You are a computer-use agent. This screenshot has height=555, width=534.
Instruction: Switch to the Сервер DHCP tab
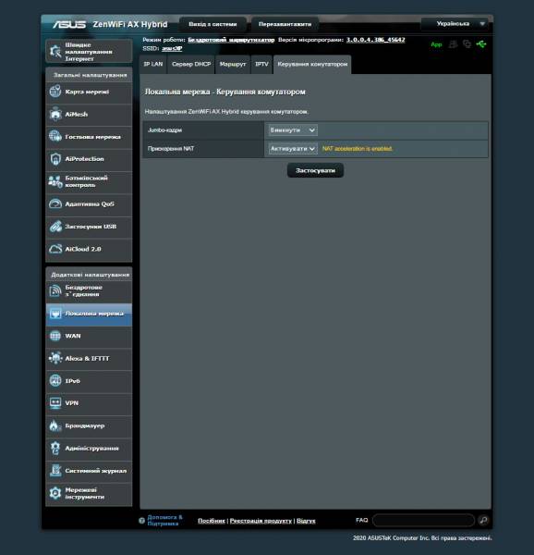tap(191, 64)
